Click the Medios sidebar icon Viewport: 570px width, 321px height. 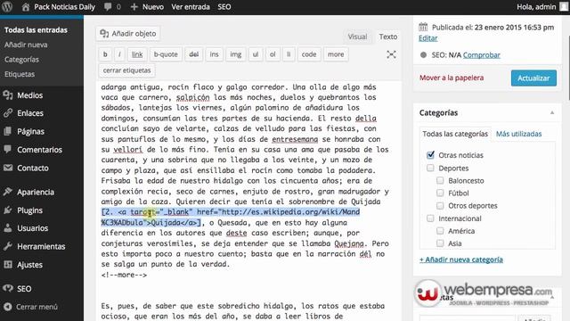point(8,95)
